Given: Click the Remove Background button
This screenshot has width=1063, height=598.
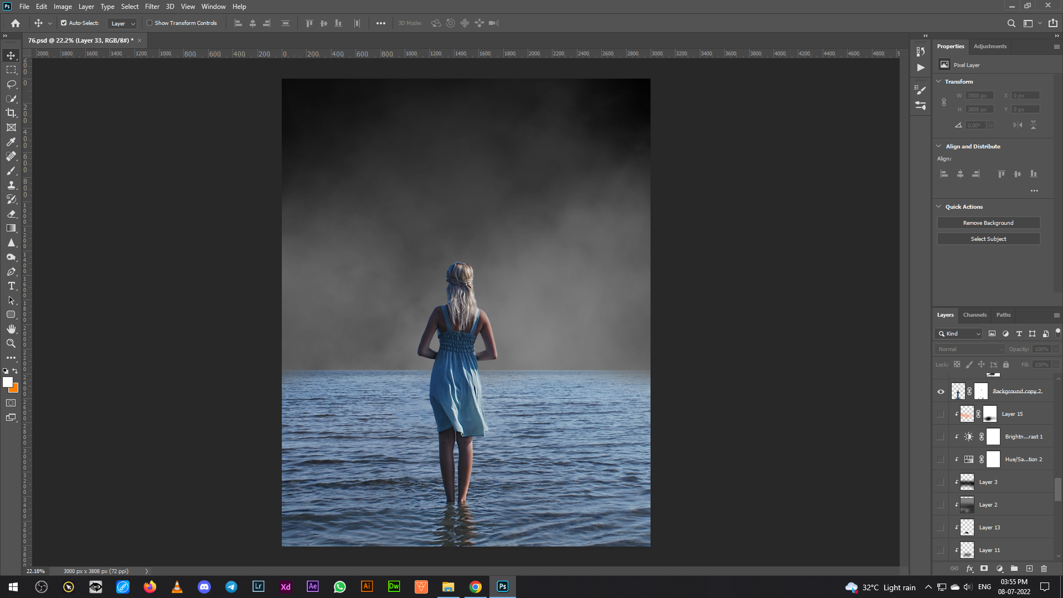Looking at the screenshot, I should [988, 223].
